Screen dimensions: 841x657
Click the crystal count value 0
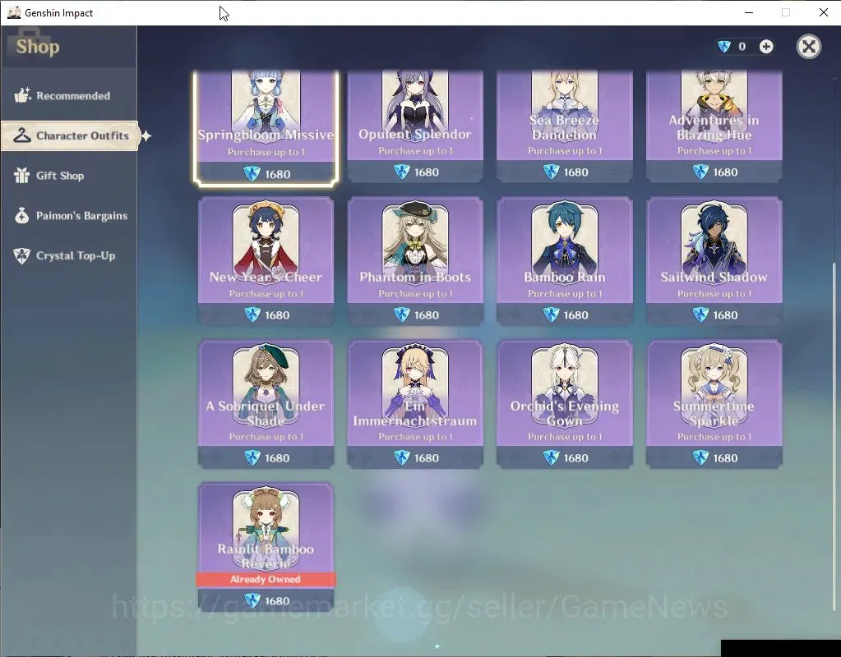[742, 47]
